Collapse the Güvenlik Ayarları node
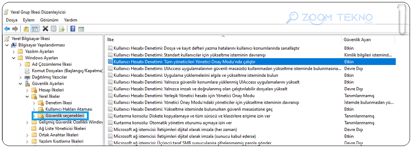 [21, 84]
